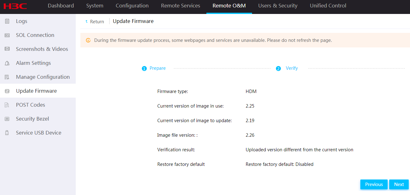
Task: Click the SOL Connection icon
Action: [7, 35]
